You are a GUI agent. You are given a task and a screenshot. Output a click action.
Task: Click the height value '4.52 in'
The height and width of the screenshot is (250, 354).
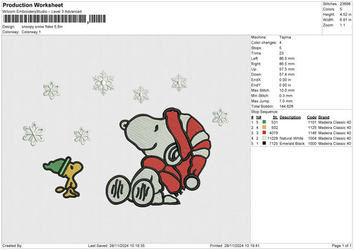tap(345, 14)
